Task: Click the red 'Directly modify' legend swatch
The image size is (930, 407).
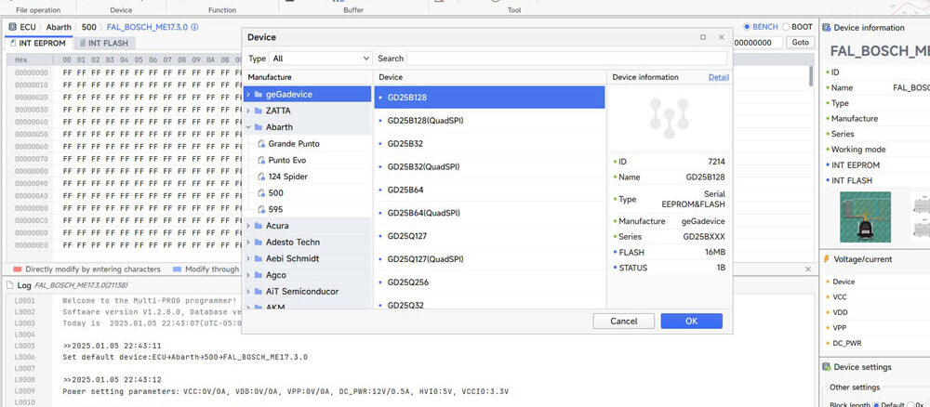Action: (17, 269)
